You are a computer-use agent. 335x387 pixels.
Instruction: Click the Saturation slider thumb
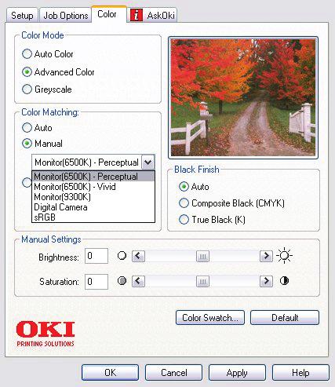(202, 281)
